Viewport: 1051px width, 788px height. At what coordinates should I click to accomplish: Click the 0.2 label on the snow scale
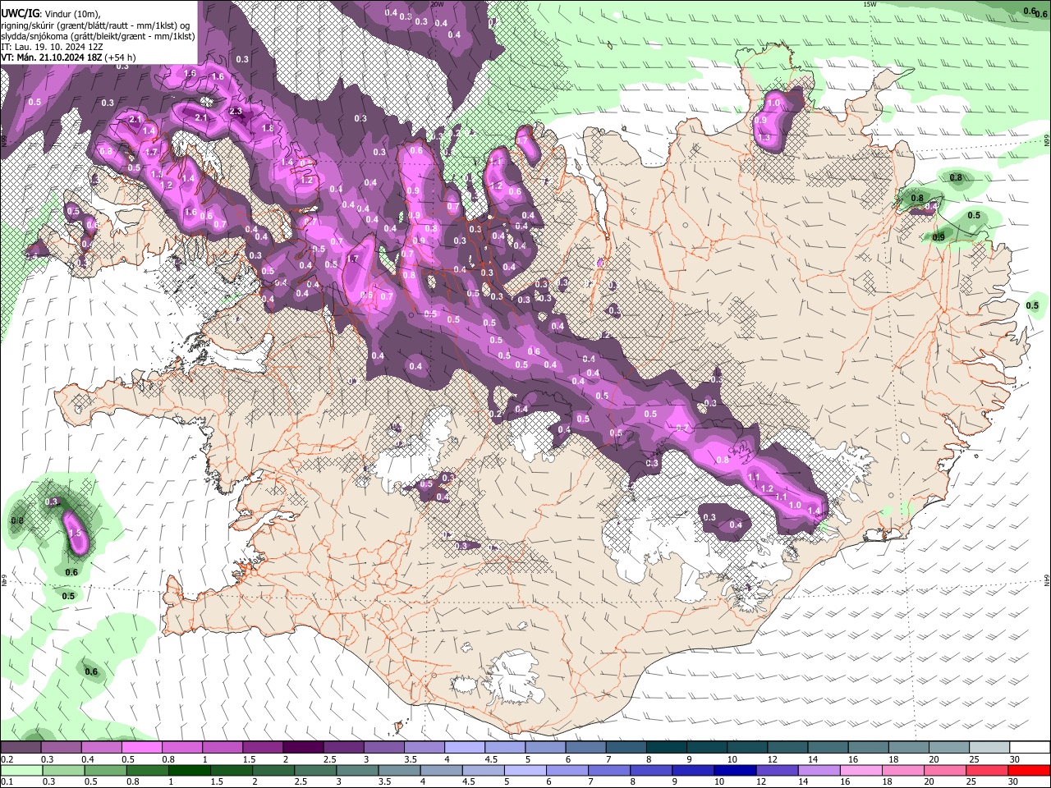pos(7,759)
